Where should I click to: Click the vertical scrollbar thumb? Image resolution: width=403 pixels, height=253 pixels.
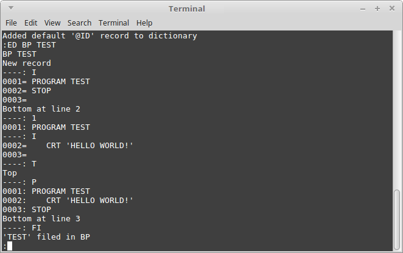397,219
